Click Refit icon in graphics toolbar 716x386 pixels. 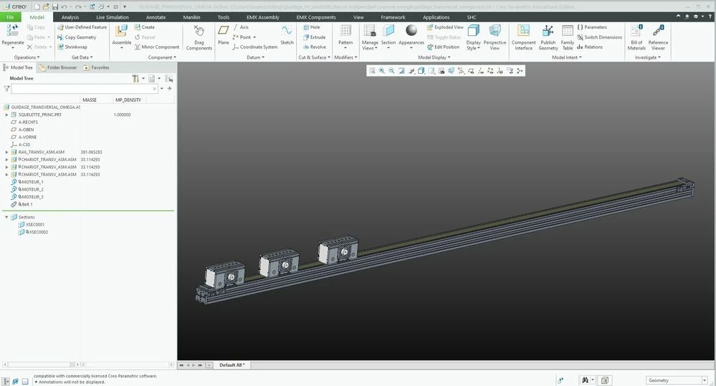coord(372,71)
